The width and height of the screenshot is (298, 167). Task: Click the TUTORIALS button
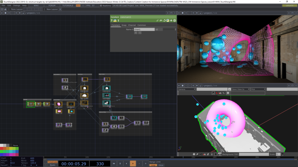click(68, 6)
